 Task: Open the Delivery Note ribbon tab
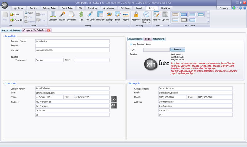(49, 8)
